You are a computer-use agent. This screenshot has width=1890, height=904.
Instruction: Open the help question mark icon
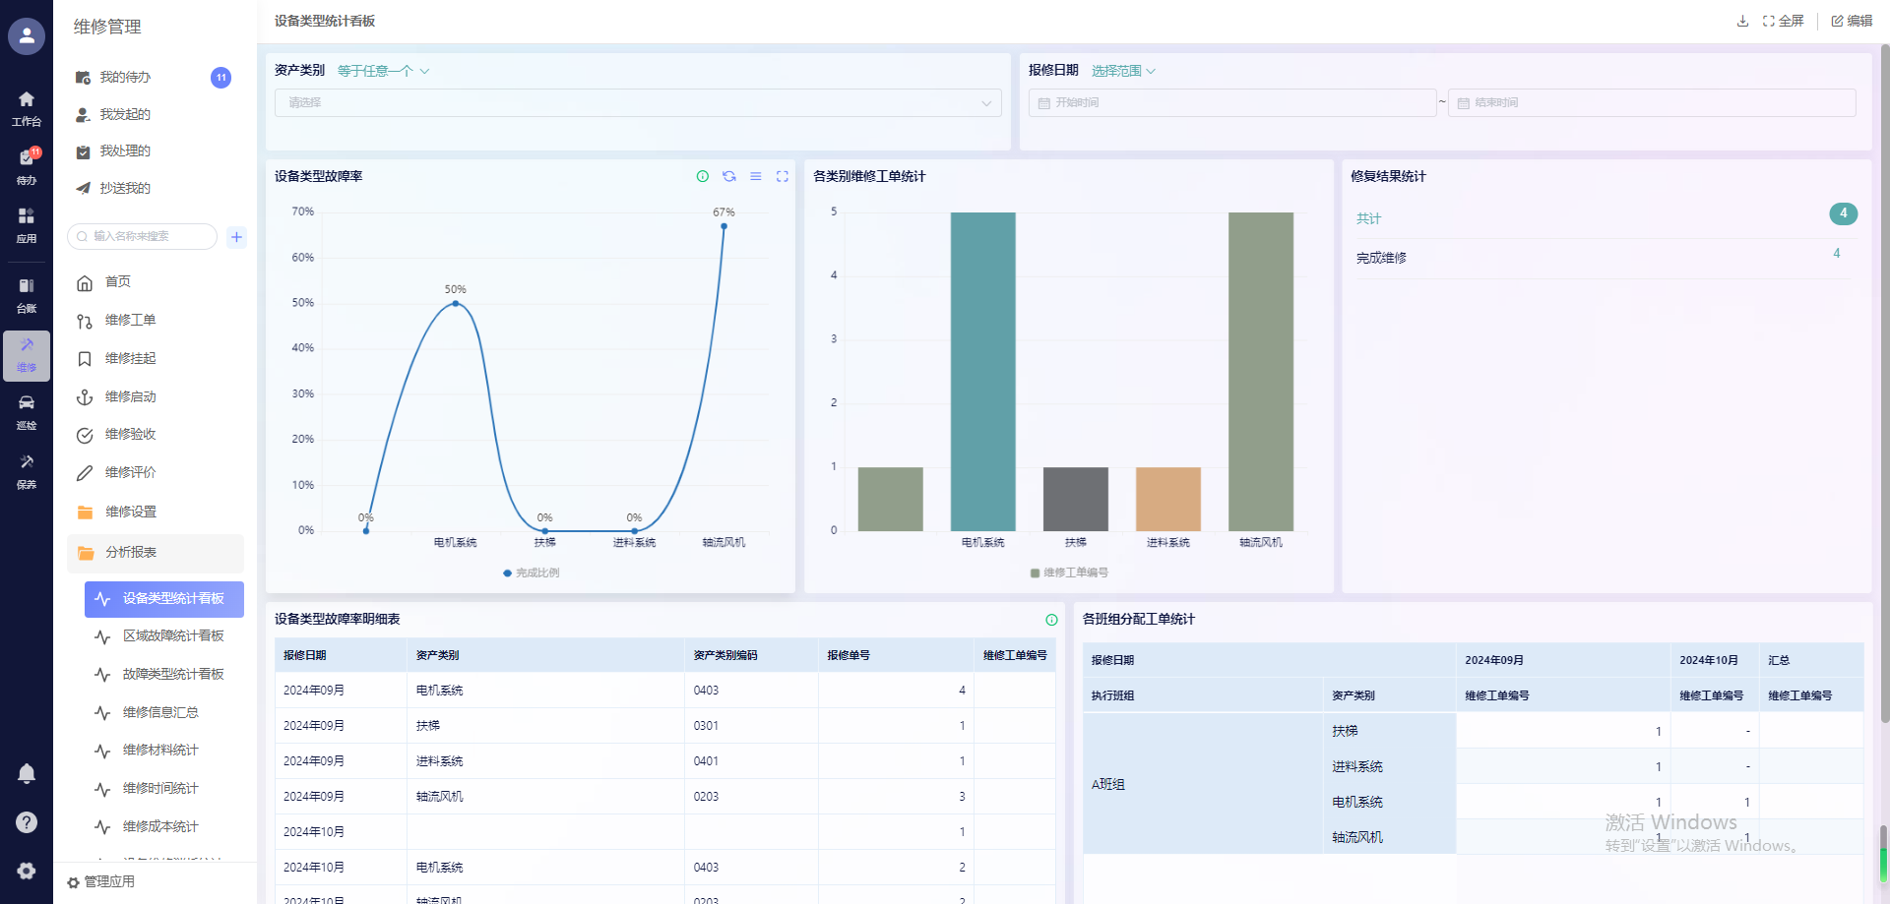27,822
